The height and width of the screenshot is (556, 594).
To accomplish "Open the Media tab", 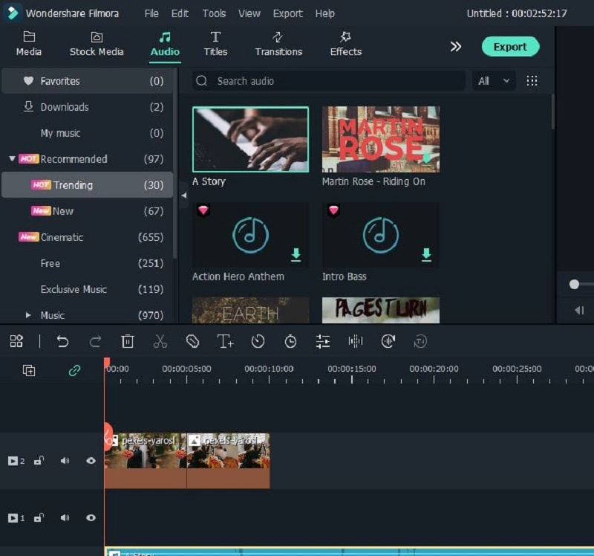I will (x=29, y=45).
